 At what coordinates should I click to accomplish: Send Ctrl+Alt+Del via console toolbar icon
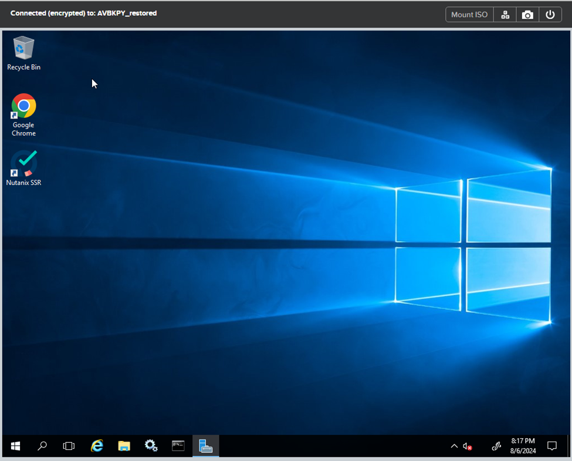point(505,15)
